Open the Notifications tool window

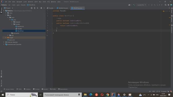pyautogui.click(x=172, y=29)
